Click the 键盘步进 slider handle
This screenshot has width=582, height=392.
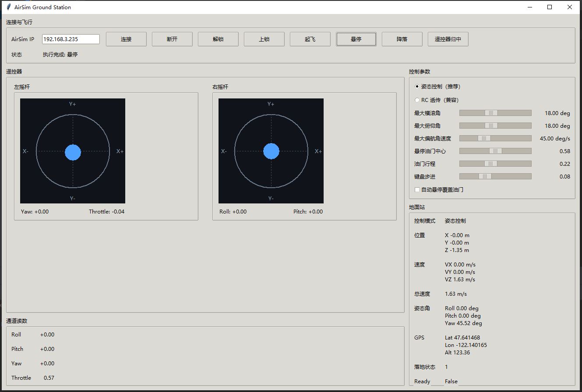(x=485, y=176)
